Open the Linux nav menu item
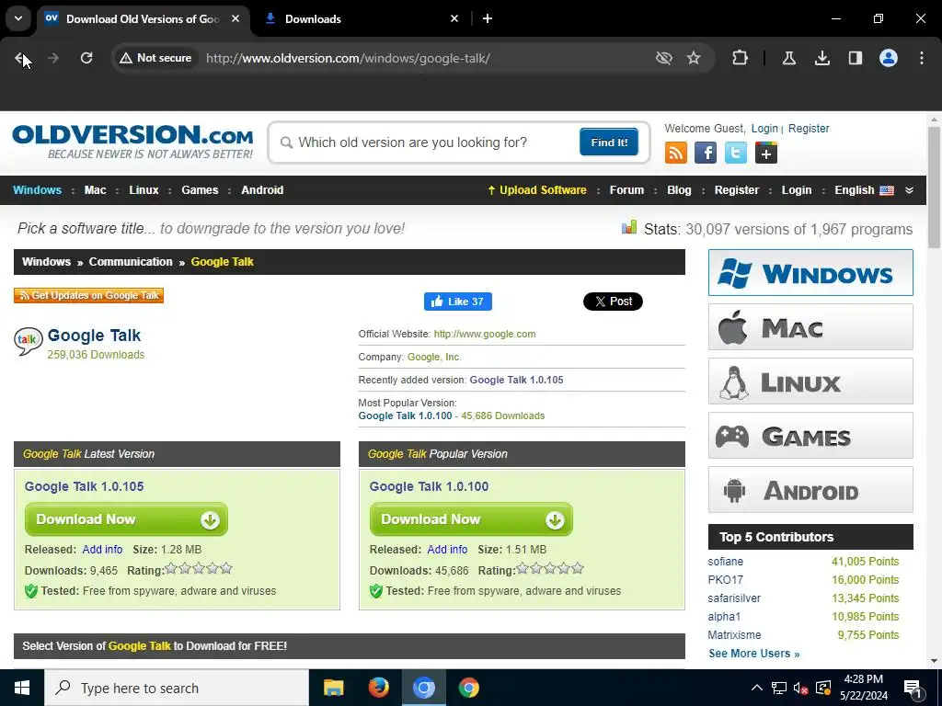This screenshot has height=706, width=942. [x=144, y=190]
